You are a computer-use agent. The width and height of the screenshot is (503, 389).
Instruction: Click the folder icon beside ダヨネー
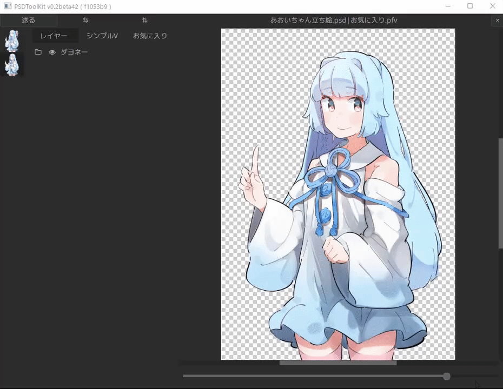pyautogui.click(x=38, y=52)
